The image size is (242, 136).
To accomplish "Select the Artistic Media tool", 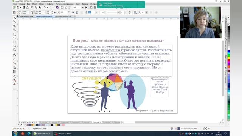I will point(14,38).
